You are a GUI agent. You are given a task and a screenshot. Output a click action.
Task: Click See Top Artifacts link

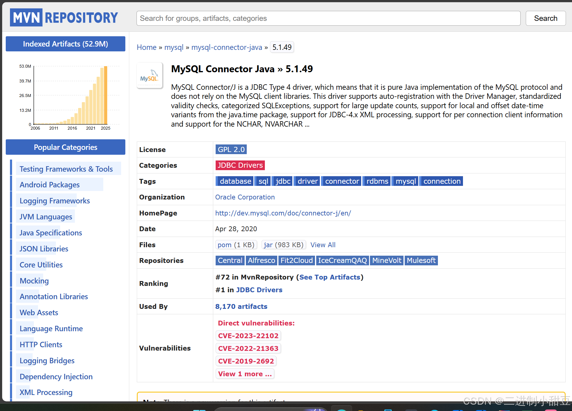(x=330, y=277)
